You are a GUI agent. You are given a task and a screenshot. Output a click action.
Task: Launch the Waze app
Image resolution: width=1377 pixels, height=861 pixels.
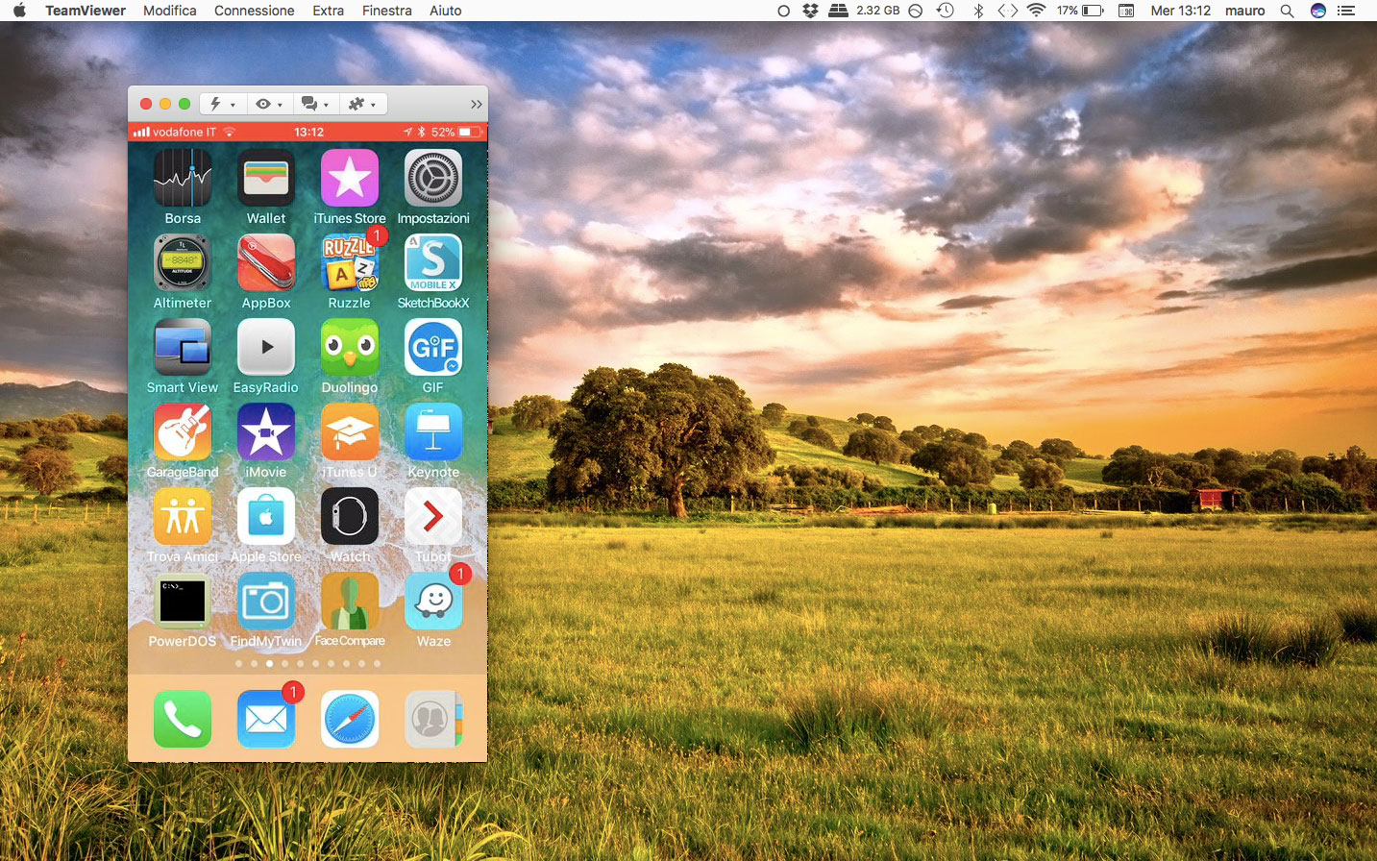[x=433, y=602]
